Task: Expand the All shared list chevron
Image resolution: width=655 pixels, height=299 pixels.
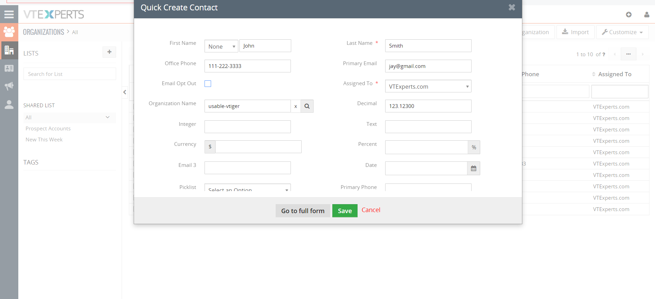Action: pos(107,117)
